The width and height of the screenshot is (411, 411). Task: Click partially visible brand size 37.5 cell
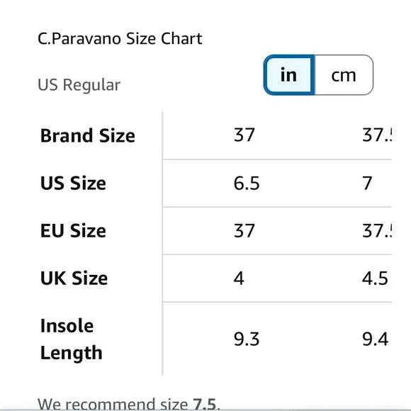pyautogui.click(x=377, y=135)
